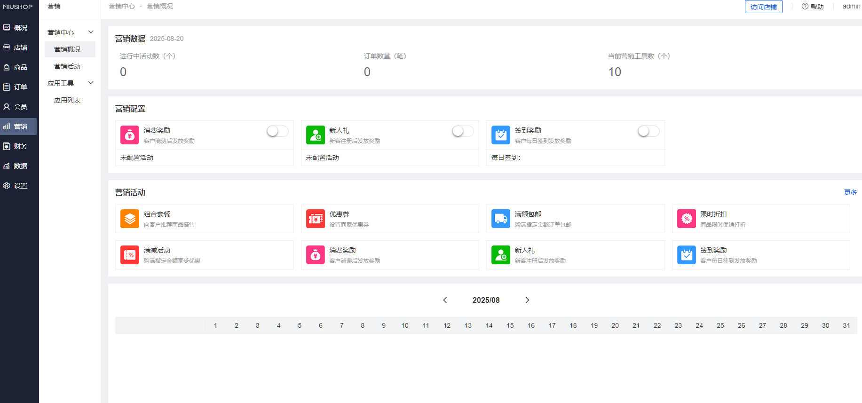The height and width of the screenshot is (403, 862).
Task: Select 营销活动 in the submenu
Action: click(x=67, y=66)
